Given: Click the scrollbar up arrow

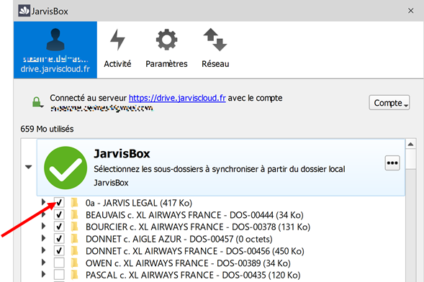Looking at the screenshot, I should pos(410,145).
